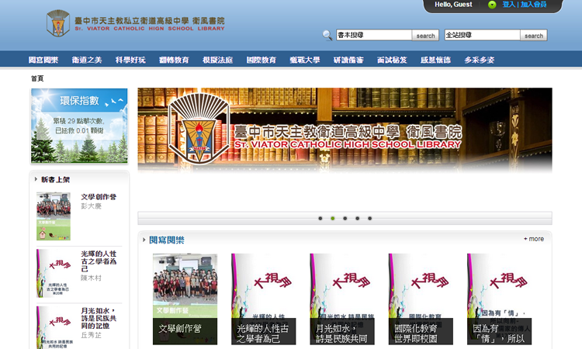The image size is (582, 349).
Task: Open the 因為有「情」，所以 card in grid
Action: pyautogui.click(x=499, y=299)
